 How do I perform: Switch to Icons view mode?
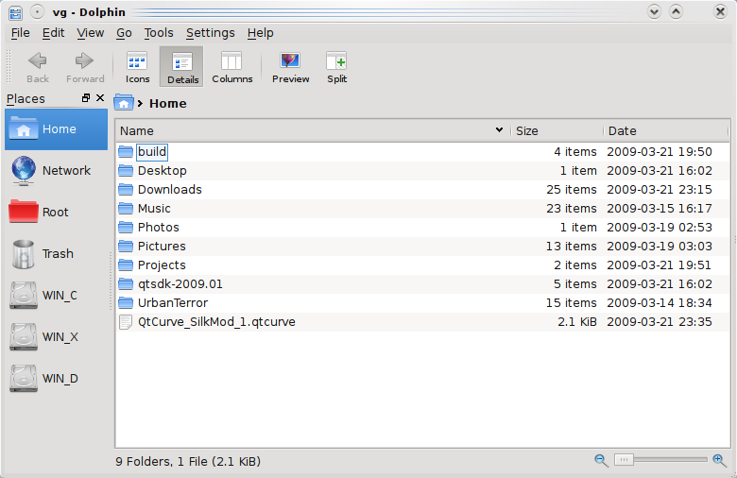[137, 67]
